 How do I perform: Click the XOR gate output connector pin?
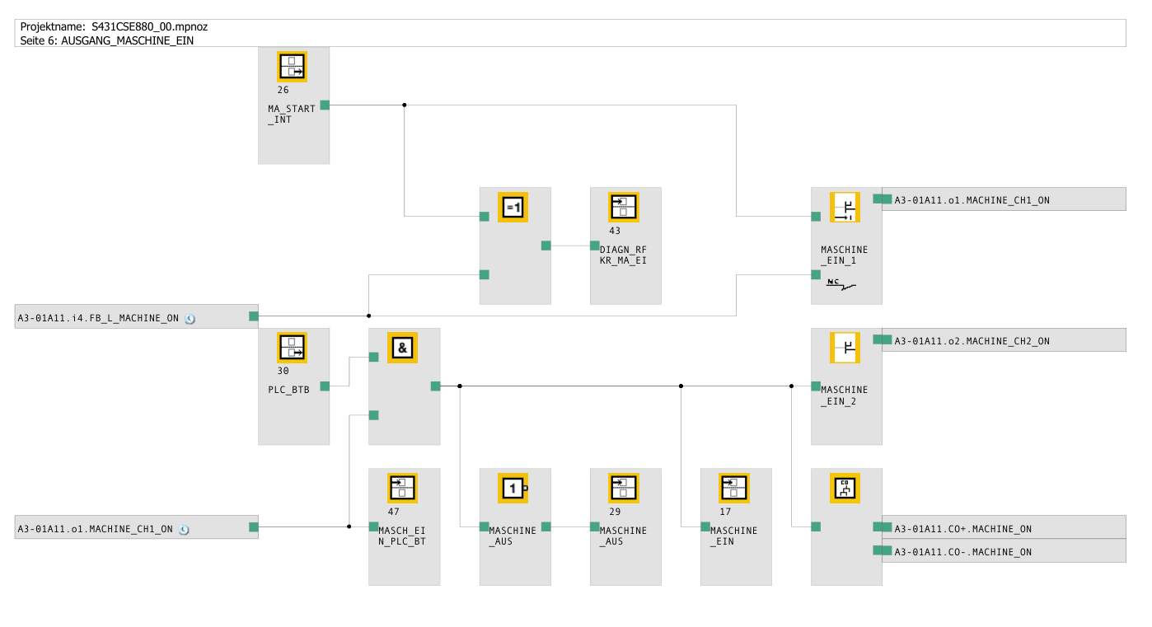(x=546, y=245)
